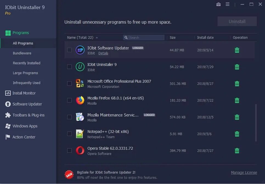Click the trash icon for IObit Software Updater
The width and height of the screenshot is (265, 184).
pos(237,50)
